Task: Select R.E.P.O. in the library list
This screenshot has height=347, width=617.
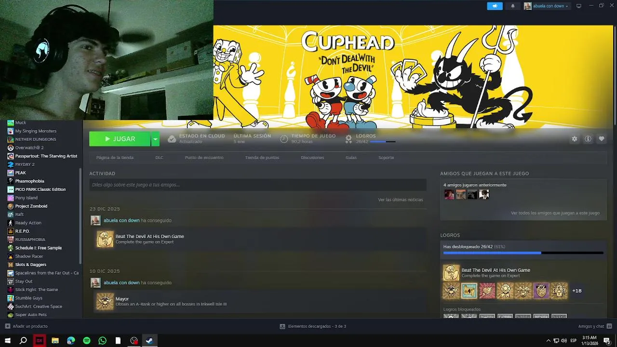Action: (22, 231)
